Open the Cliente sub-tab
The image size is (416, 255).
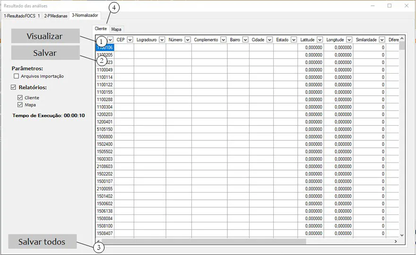tap(101, 29)
